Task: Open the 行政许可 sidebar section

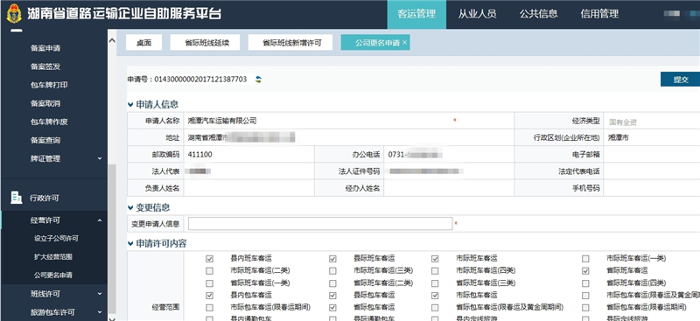Action: coord(45,198)
